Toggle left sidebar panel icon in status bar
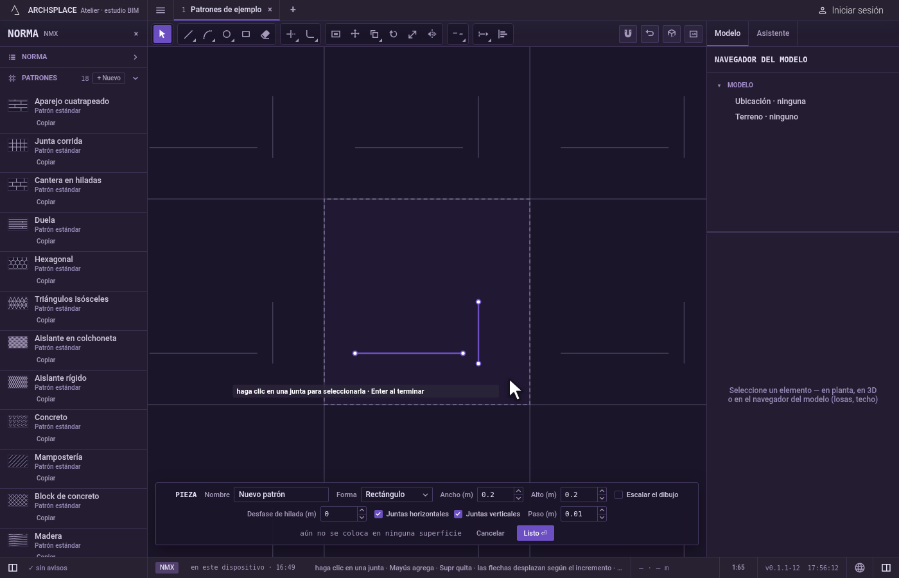Image resolution: width=899 pixels, height=578 pixels. tap(12, 568)
